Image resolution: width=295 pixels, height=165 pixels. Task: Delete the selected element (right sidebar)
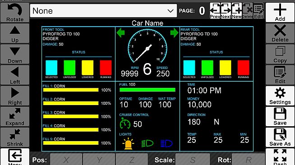(280, 33)
